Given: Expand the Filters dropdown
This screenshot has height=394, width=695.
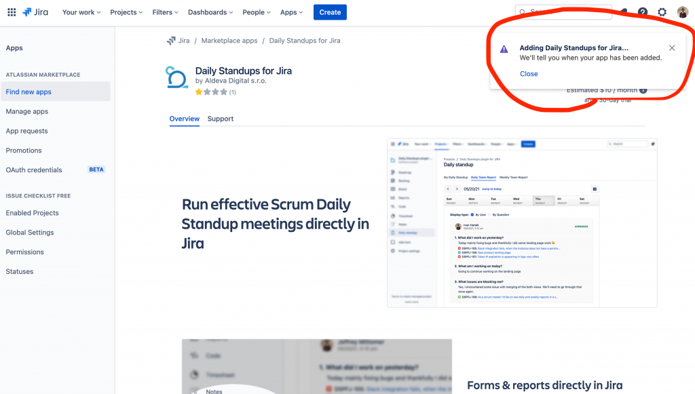Looking at the screenshot, I should click(166, 12).
